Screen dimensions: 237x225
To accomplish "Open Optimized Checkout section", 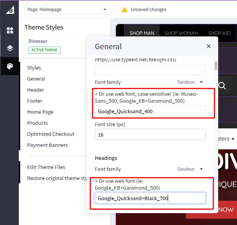I will click(51, 134).
